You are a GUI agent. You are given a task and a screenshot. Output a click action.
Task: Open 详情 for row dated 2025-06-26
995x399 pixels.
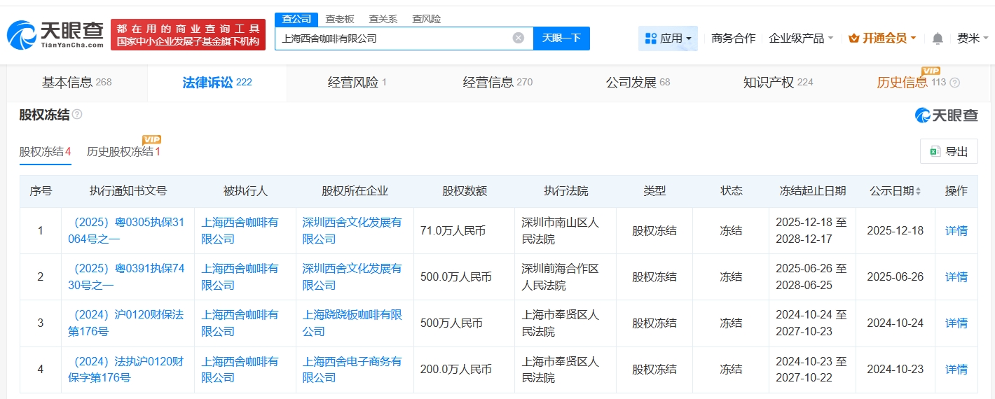click(956, 276)
